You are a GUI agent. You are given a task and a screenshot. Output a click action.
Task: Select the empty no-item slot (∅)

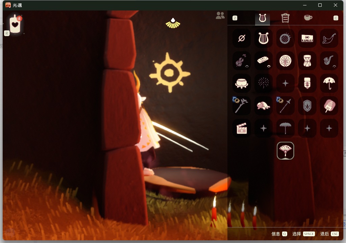point(242,38)
